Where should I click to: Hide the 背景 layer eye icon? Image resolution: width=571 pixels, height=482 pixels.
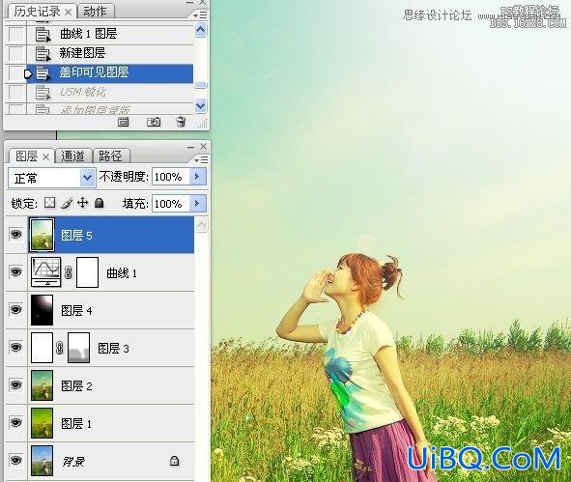pos(15,461)
